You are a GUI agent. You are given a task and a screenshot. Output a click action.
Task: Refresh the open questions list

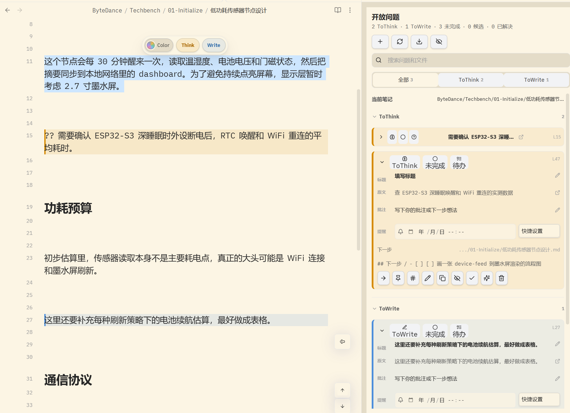click(400, 42)
